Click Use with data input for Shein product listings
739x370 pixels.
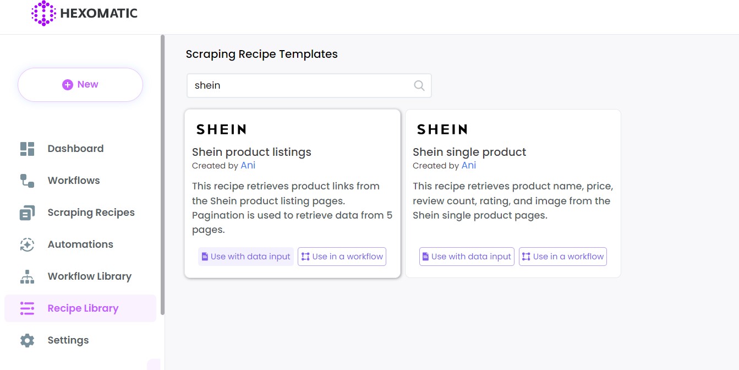[245, 256]
